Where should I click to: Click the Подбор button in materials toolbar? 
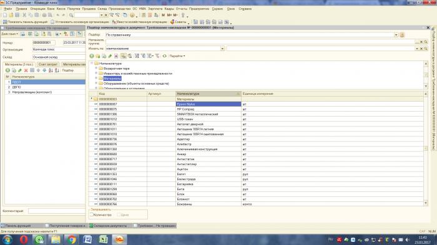click(x=67, y=70)
